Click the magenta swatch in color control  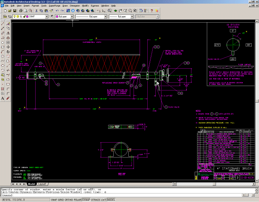tap(57, 17)
